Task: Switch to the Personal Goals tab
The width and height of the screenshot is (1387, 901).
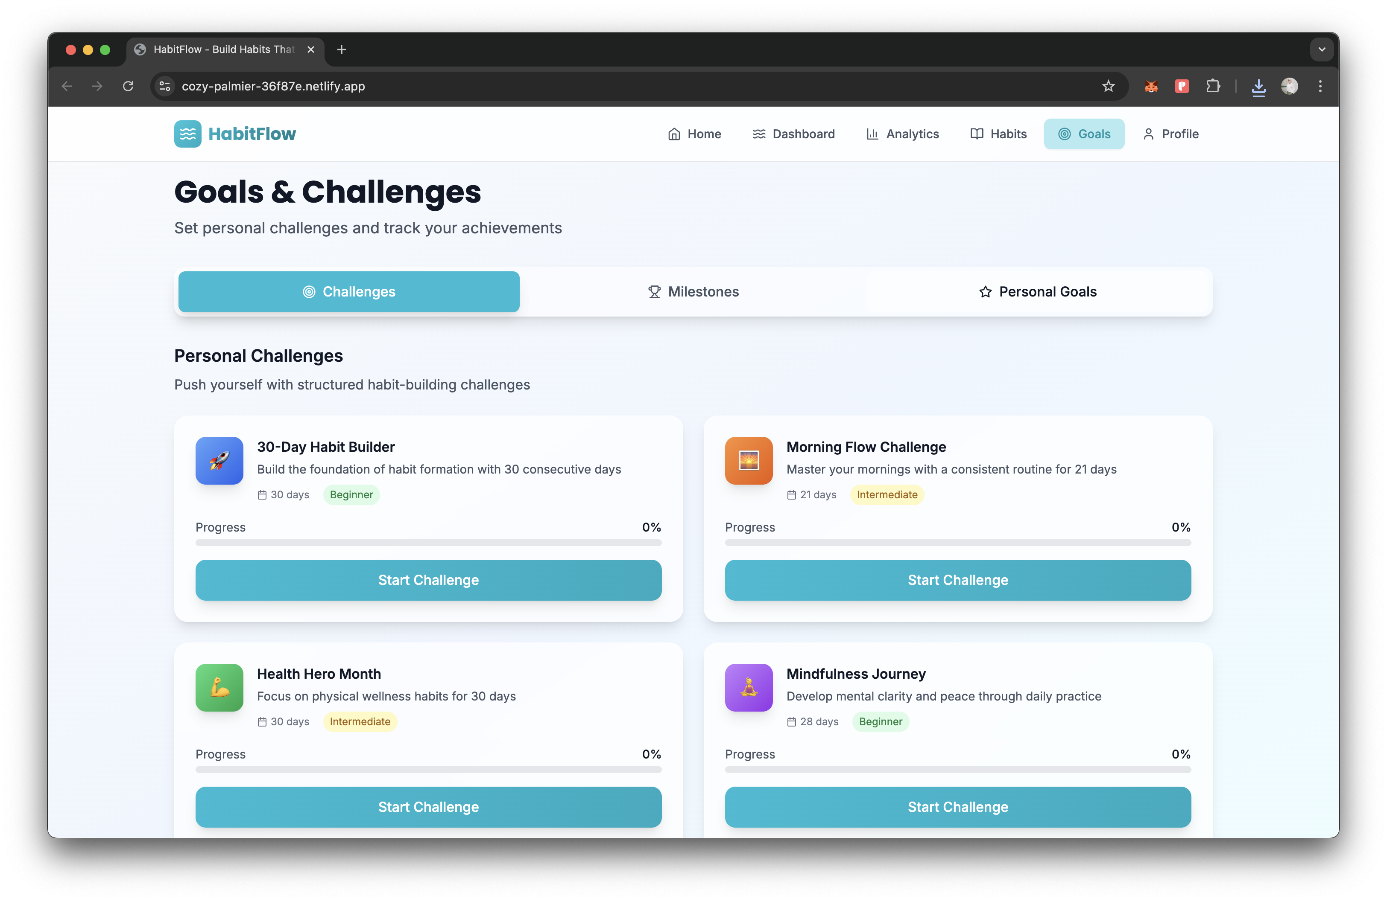Action: pyautogui.click(x=1039, y=292)
